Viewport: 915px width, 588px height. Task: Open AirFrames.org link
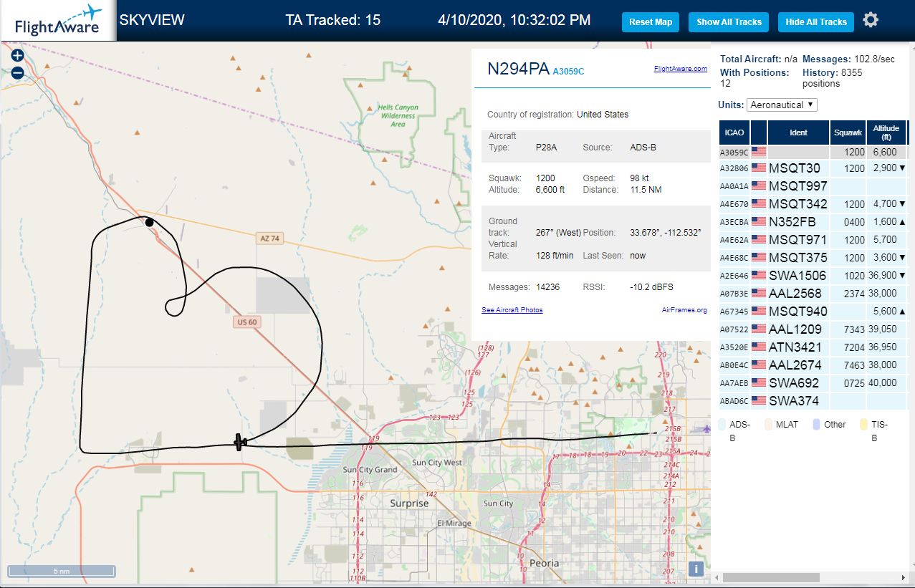684,310
